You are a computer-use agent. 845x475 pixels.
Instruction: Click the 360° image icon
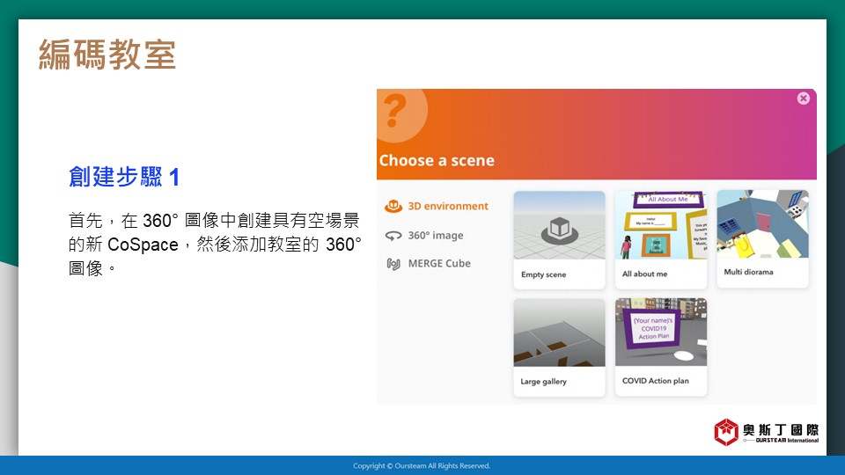pos(393,236)
